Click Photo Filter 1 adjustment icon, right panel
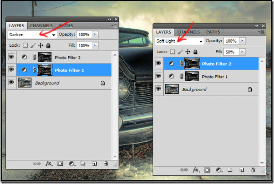 pos(171,76)
